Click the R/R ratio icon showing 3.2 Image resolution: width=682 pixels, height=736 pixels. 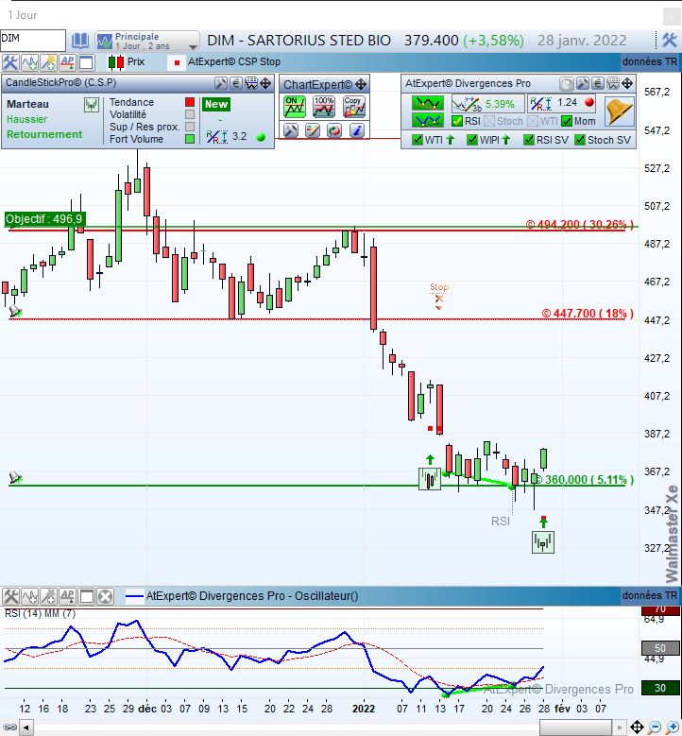(x=217, y=137)
